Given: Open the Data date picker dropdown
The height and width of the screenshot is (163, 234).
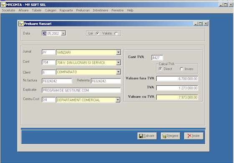Looking at the screenshot, I should pos(63,33).
